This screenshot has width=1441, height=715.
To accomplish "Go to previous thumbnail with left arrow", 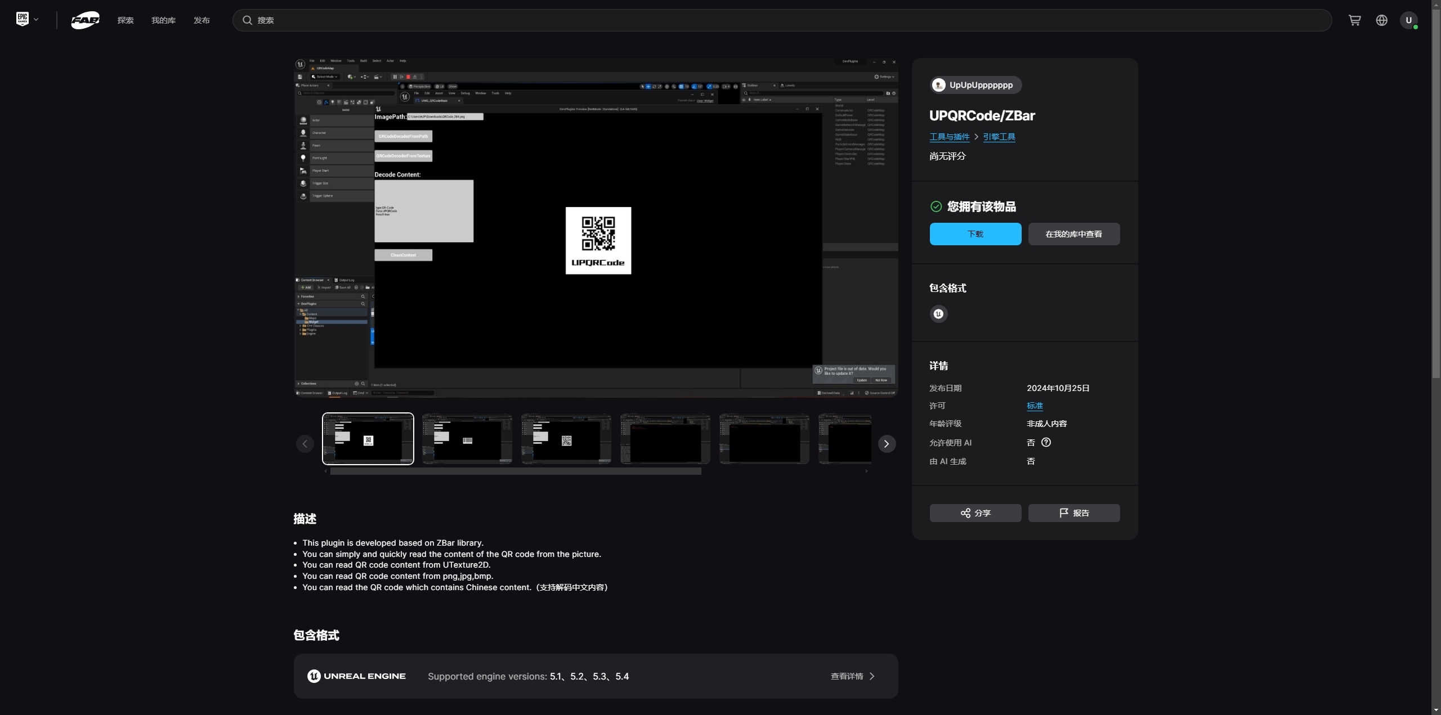I will point(305,444).
